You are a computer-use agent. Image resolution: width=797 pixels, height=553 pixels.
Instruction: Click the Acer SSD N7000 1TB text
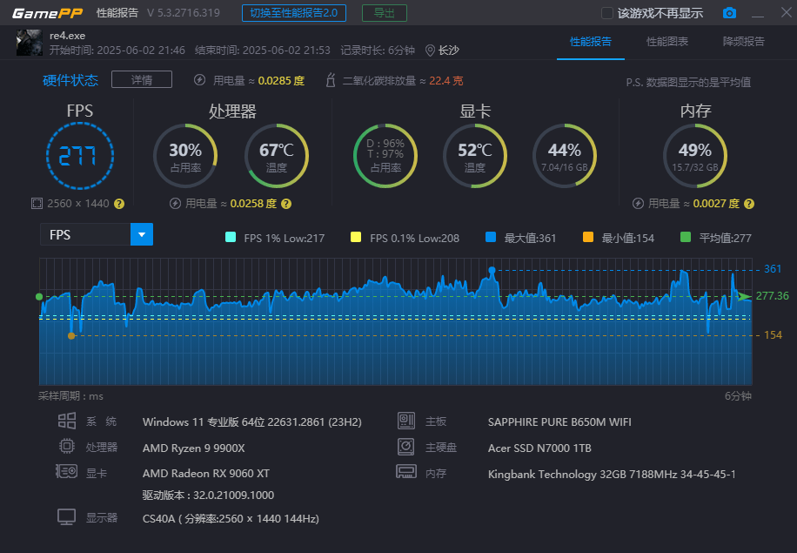coord(539,448)
